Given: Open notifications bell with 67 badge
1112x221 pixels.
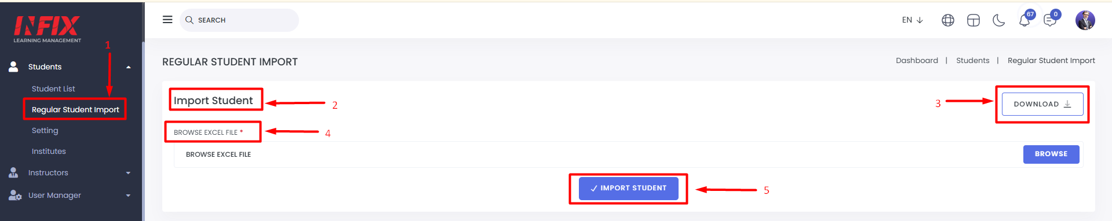Looking at the screenshot, I should tap(1025, 20).
